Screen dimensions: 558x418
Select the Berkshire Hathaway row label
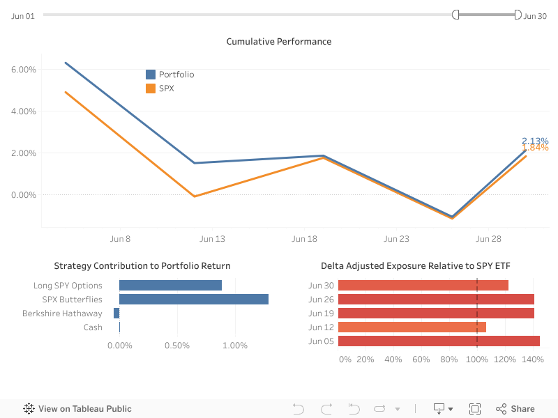[x=62, y=313]
